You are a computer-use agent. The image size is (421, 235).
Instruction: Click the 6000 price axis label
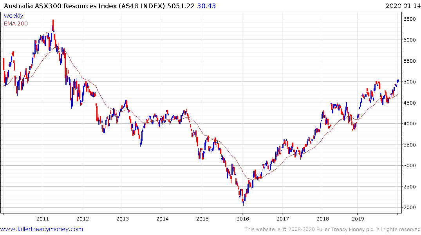(x=409, y=40)
